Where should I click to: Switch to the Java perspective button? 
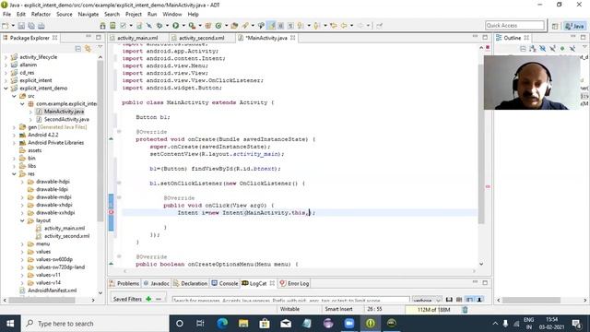point(574,26)
